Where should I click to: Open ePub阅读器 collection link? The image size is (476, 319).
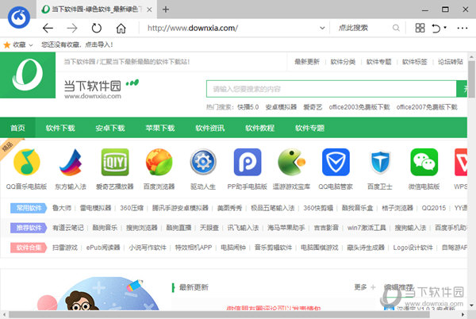103,248
